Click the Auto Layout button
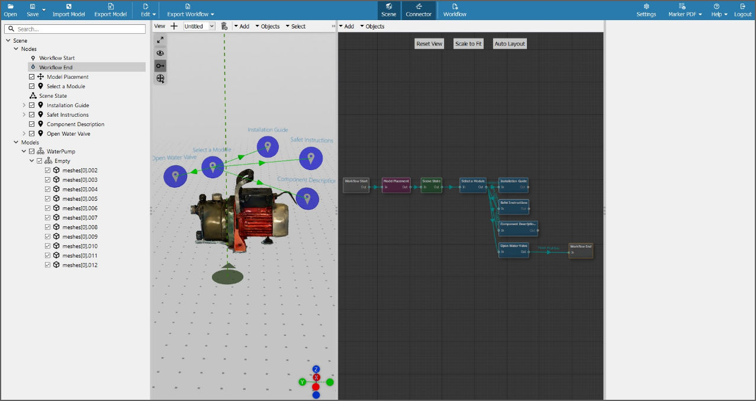Screen dimensions: 756x401 click(x=510, y=44)
